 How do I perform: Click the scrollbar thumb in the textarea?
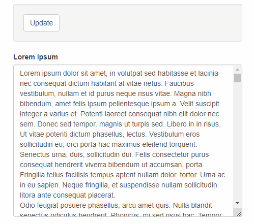click(237, 78)
